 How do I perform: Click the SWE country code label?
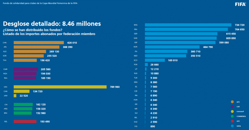coord(135,38)
